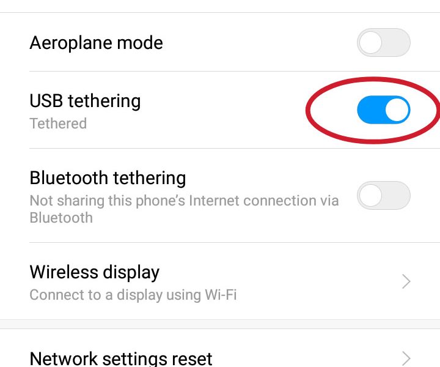Select the Network settings reset entry
440x367 pixels.
click(x=220, y=348)
